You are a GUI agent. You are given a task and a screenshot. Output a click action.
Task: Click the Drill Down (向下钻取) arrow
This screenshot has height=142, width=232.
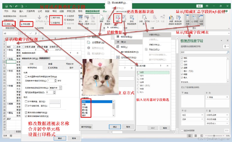tap(39, 18)
